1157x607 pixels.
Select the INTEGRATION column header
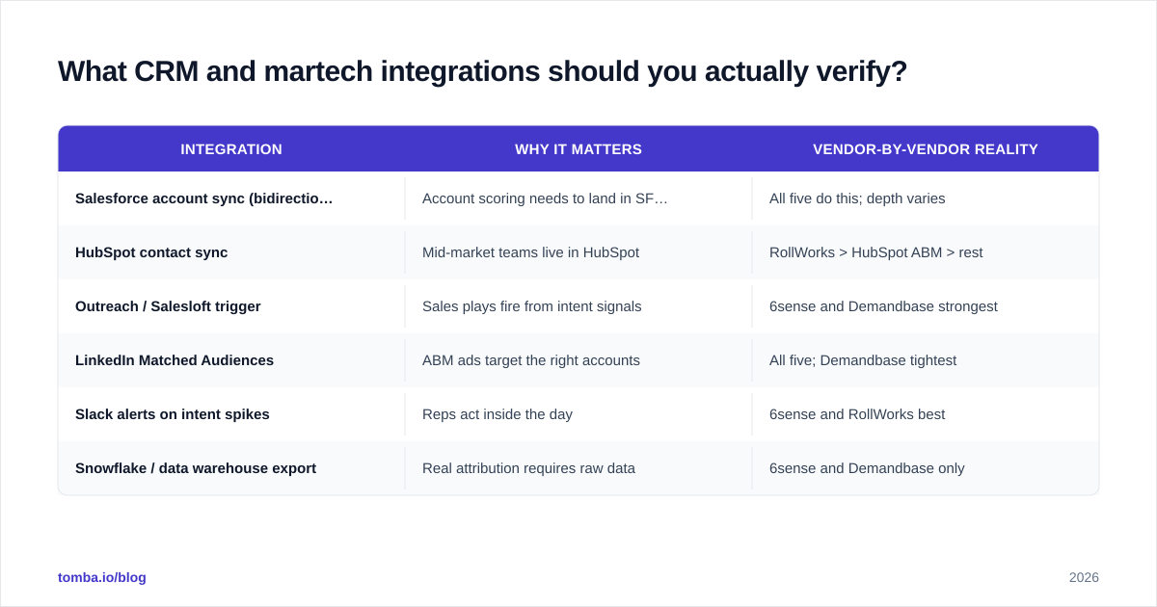(231, 149)
